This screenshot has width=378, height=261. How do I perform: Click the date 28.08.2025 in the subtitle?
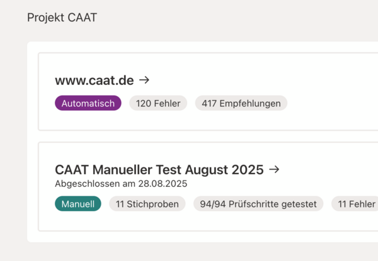(165, 184)
